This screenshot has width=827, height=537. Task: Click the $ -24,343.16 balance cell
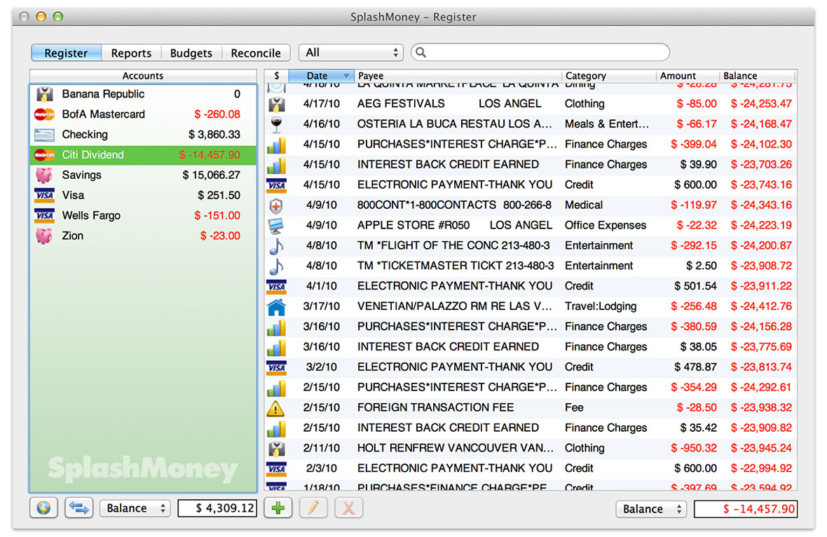pos(761,205)
